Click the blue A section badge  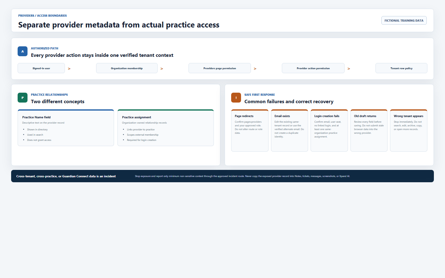pyautogui.click(x=23, y=51)
